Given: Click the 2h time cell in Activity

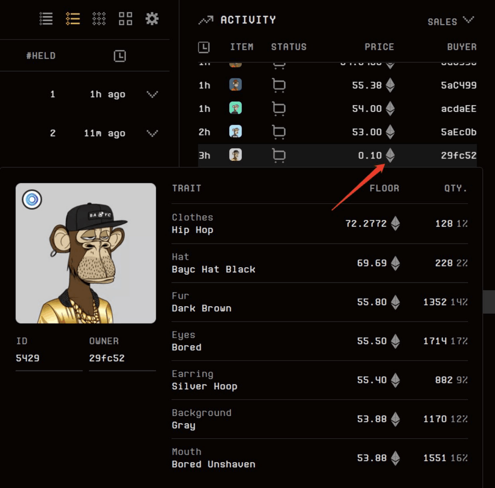Looking at the screenshot, I should pyautogui.click(x=204, y=132).
